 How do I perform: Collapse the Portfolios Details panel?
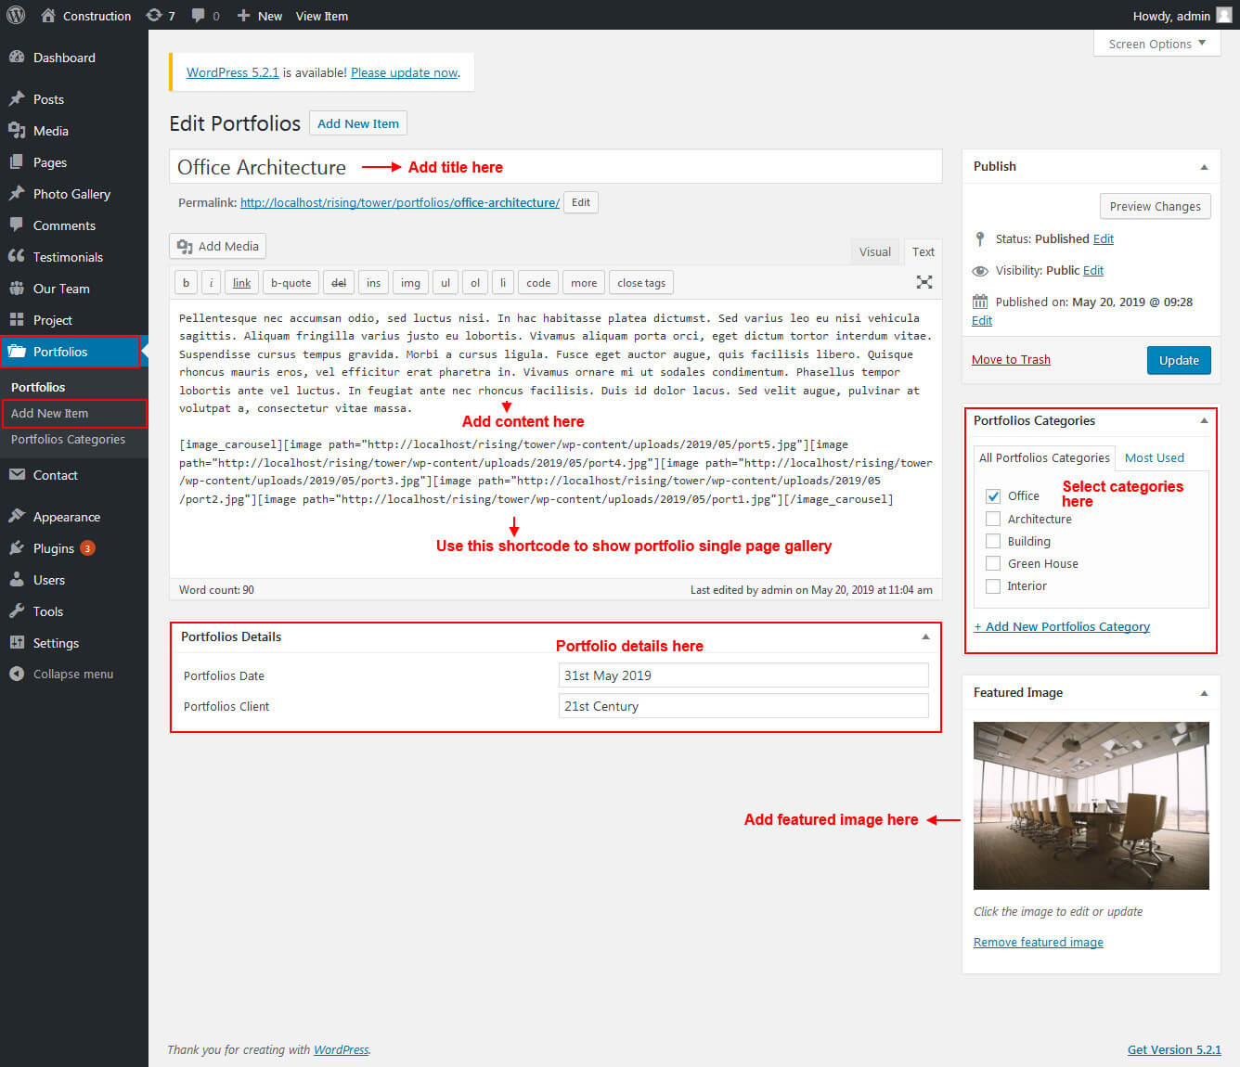(x=925, y=637)
